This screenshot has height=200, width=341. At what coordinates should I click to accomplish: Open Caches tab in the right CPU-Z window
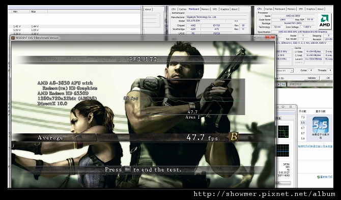click(x=269, y=9)
